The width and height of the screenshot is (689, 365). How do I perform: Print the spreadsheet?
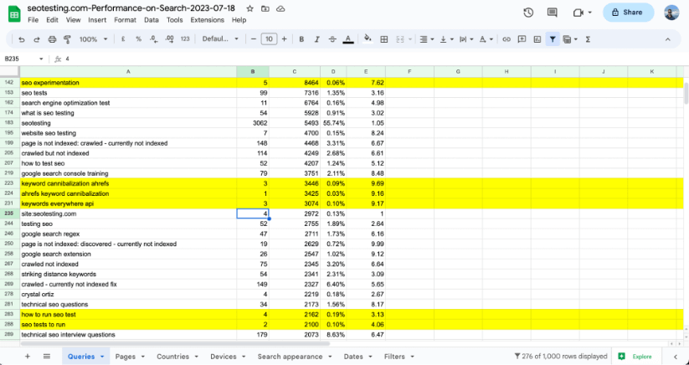click(52, 39)
